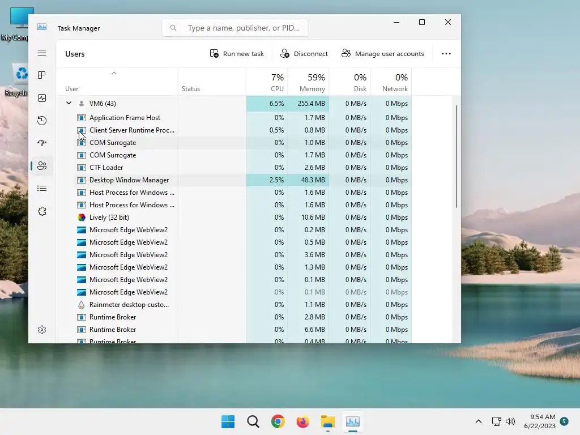580x435 pixels.
Task: Click the Application Frame Host process icon
Action: 82,118
